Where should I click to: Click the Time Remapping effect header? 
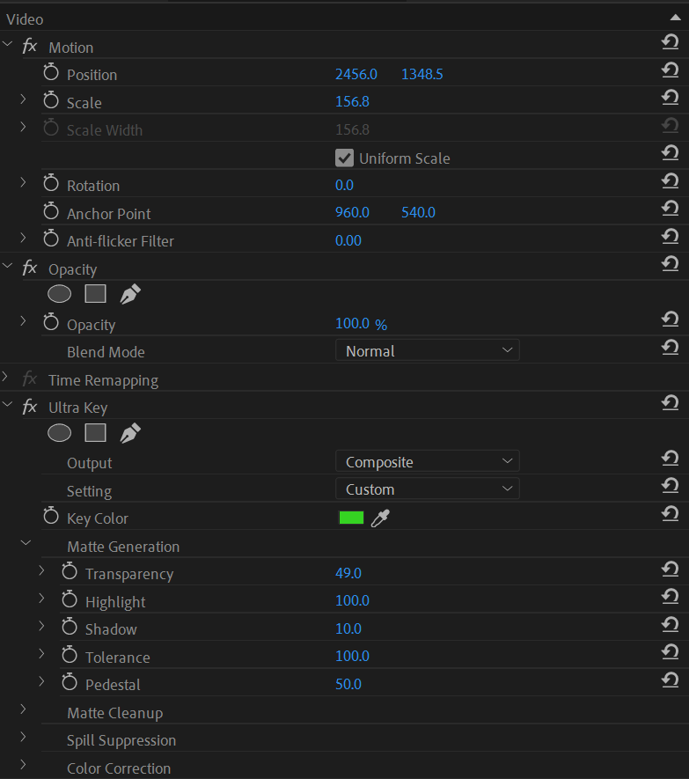[x=103, y=380]
